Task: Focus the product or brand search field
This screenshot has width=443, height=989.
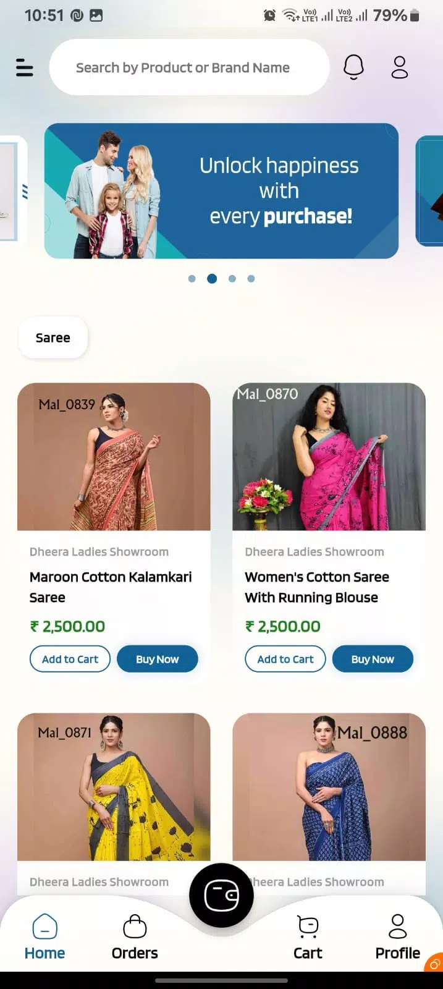Action: [189, 67]
